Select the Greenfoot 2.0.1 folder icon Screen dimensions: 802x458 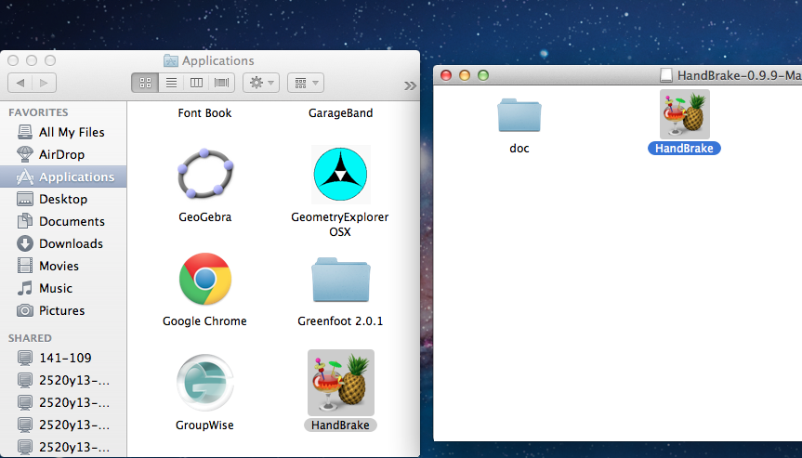point(341,280)
